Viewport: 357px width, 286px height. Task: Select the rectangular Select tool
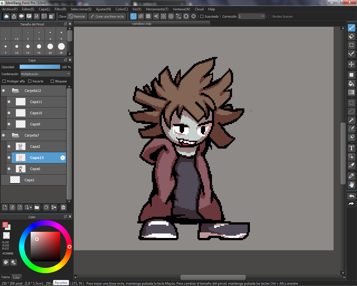351,103
